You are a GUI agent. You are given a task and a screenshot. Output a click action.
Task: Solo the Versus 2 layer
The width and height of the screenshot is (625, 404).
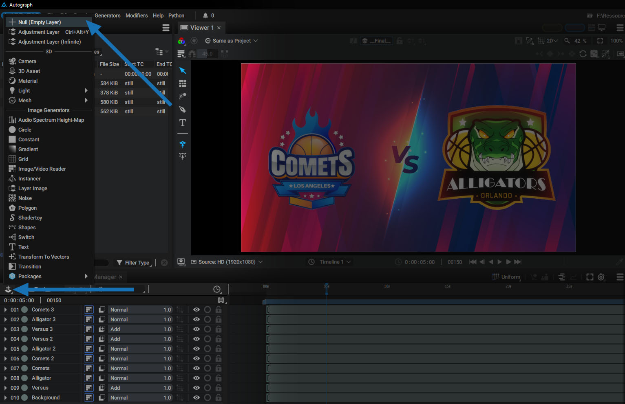(x=208, y=339)
